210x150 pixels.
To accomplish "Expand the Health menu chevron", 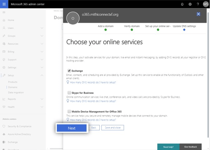I will [42, 107].
